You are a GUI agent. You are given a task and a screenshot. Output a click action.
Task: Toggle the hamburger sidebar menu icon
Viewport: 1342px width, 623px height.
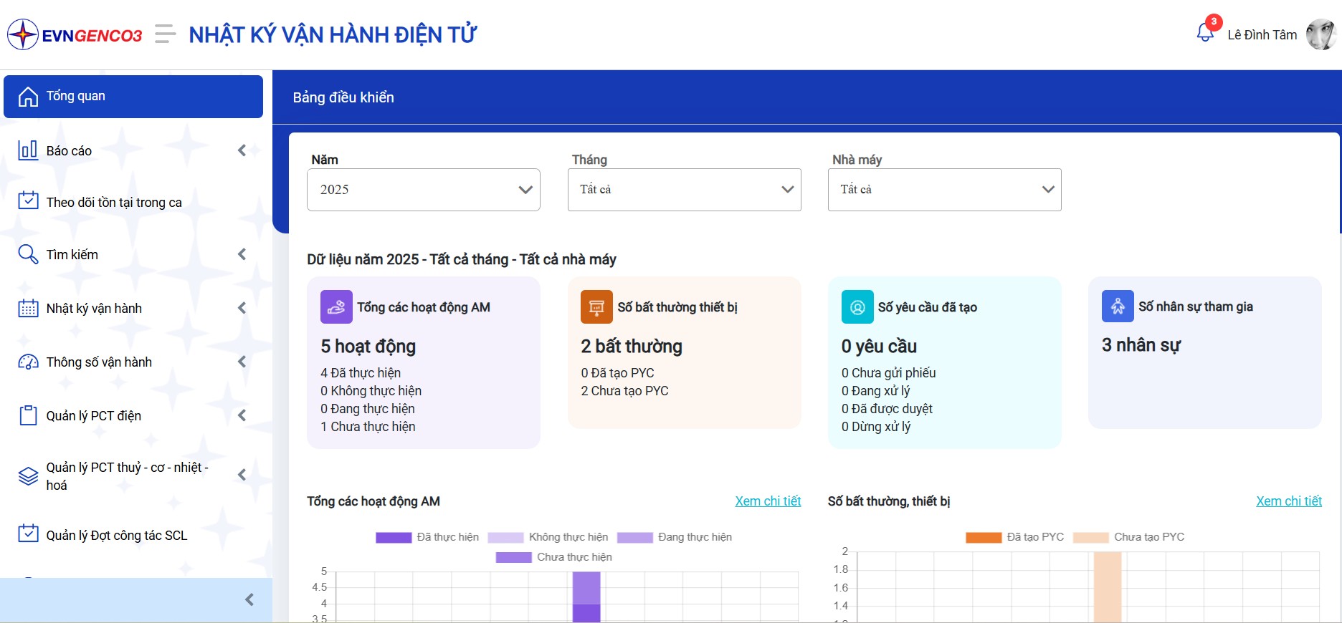coord(165,34)
